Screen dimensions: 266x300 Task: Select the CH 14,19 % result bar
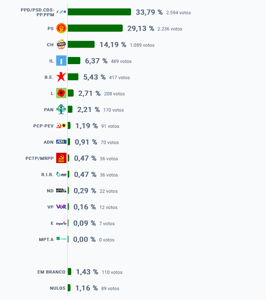(81, 44)
